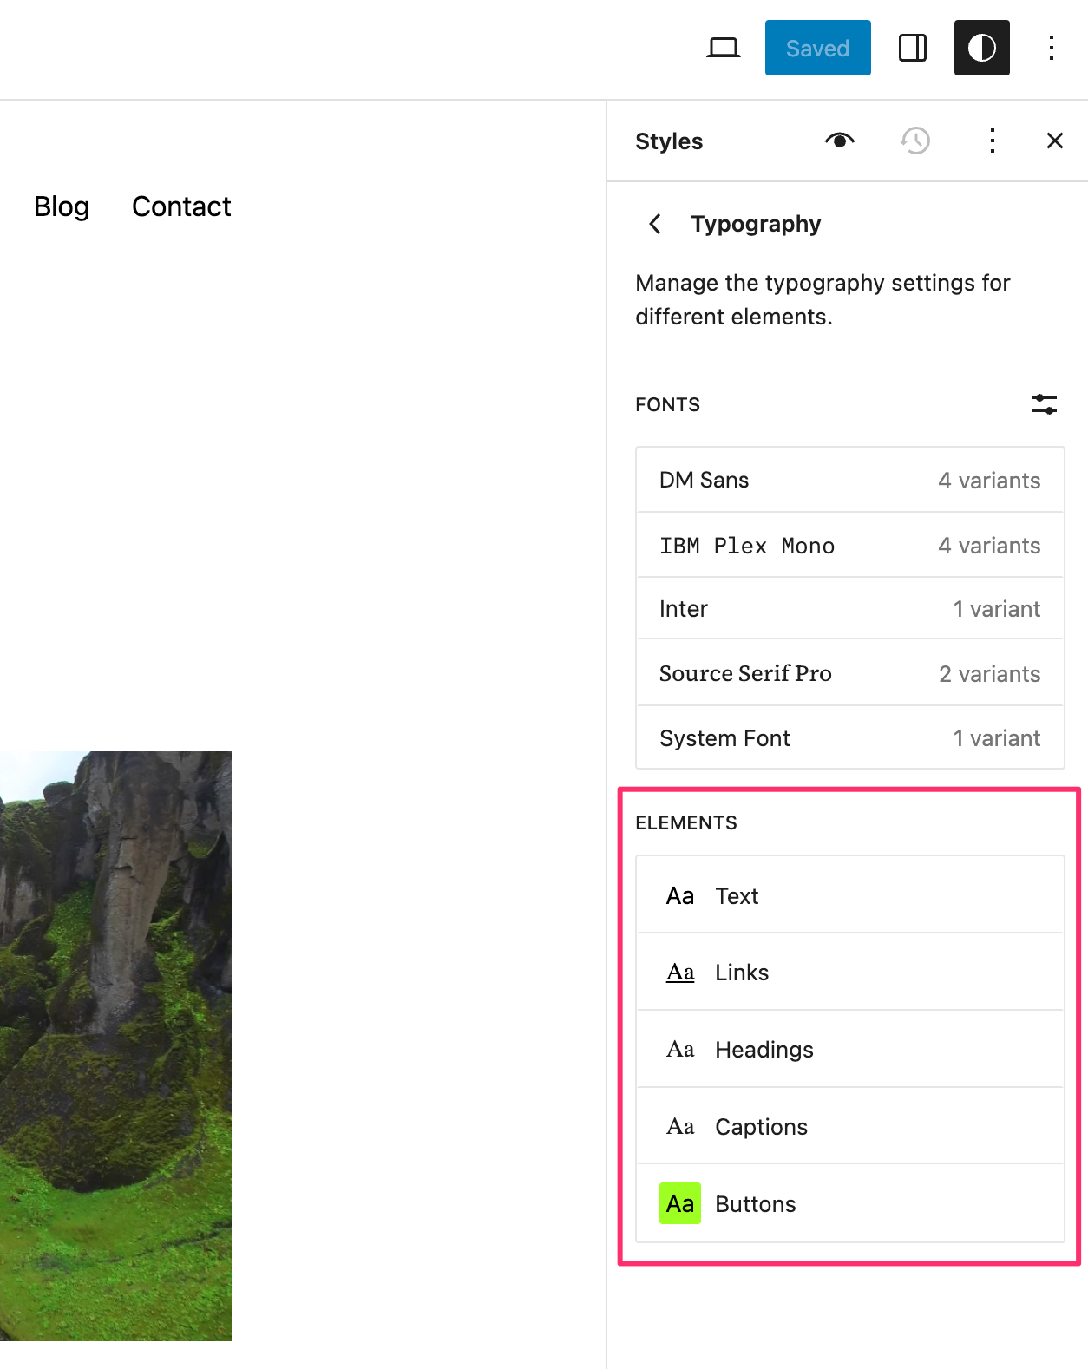The height and width of the screenshot is (1369, 1088).
Task: Close the Styles panel
Action: [1054, 141]
